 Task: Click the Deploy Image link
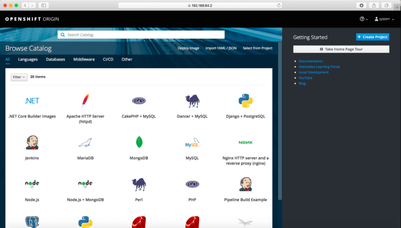click(x=188, y=48)
